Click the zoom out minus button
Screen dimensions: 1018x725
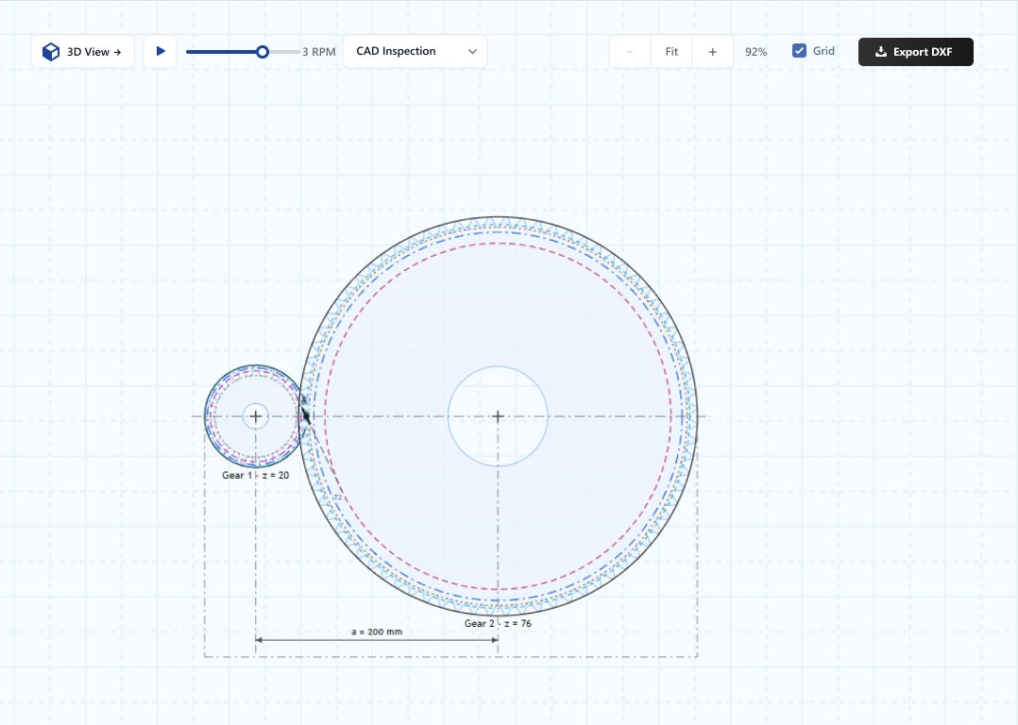pyautogui.click(x=630, y=52)
